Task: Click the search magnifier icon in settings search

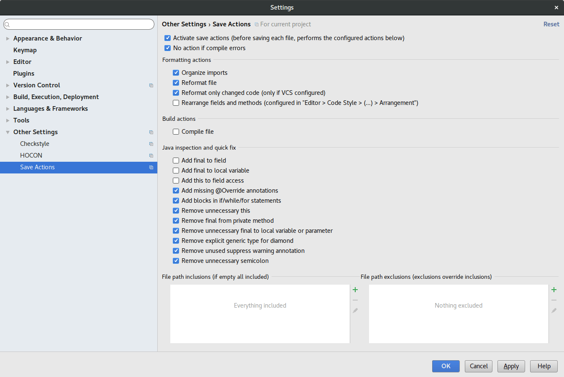Action: 7,25
